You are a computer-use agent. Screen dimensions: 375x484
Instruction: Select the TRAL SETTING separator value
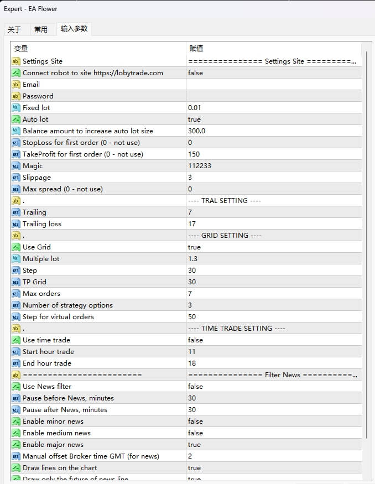coord(225,201)
